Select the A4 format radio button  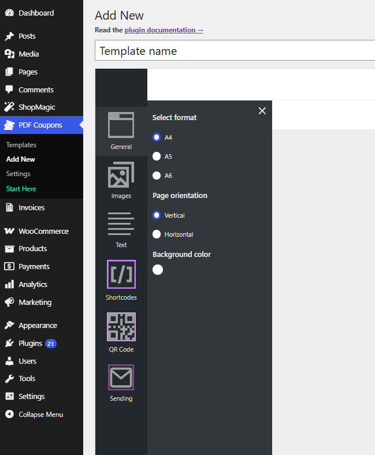[157, 137]
